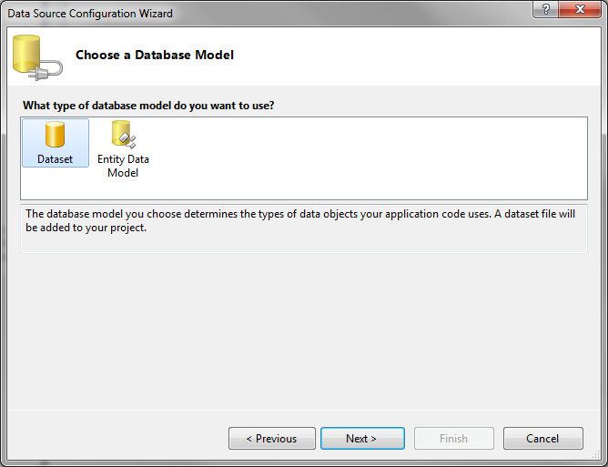Click the "Entity Data Model" text label
Viewport: 608px width, 467px height.
click(x=123, y=166)
